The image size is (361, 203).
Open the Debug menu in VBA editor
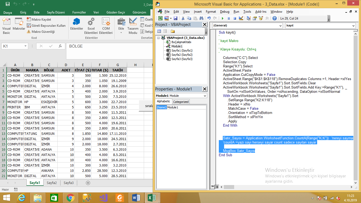(x=225, y=12)
